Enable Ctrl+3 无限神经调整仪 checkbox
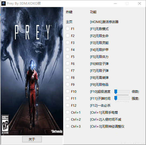 click(68, 126)
